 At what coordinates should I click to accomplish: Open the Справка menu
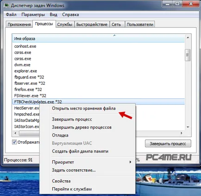coord(70,15)
